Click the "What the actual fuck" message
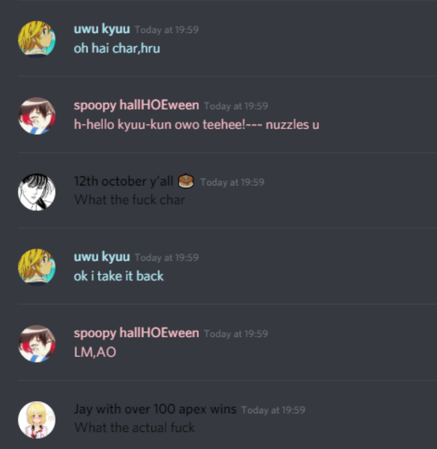Screen dimensions: 437x449 click(134, 428)
